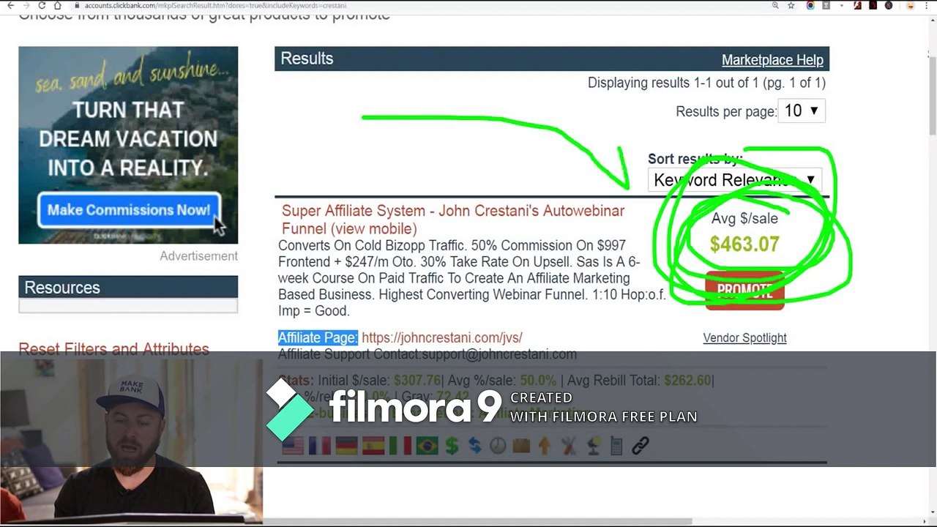Click the padlock site info icon
Viewport: 937px width, 527px height.
(77, 5)
